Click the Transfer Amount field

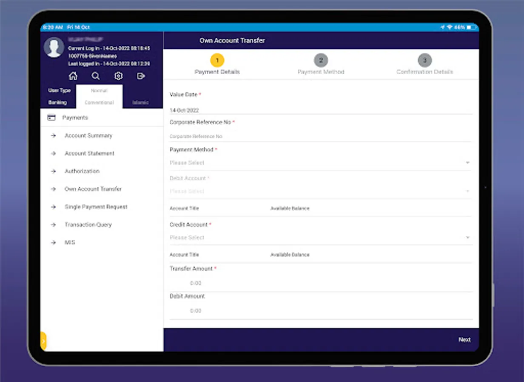click(x=321, y=283)
